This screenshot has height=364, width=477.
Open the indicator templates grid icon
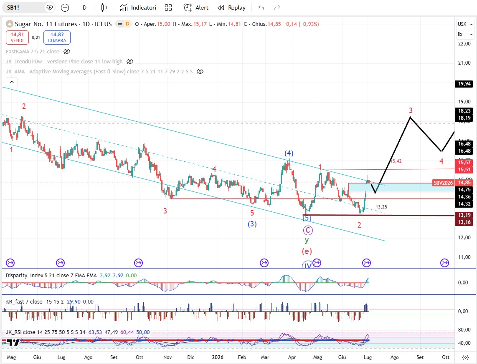click(x=168, y=8)
